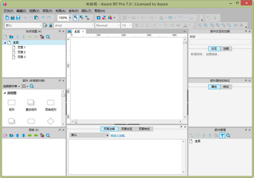Outdent master with green left arrow
The image size is (254, 178).
(36, 135)
